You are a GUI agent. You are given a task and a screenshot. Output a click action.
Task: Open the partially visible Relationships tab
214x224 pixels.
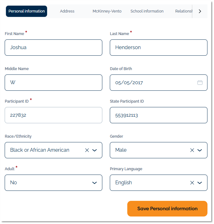point(183,11)
